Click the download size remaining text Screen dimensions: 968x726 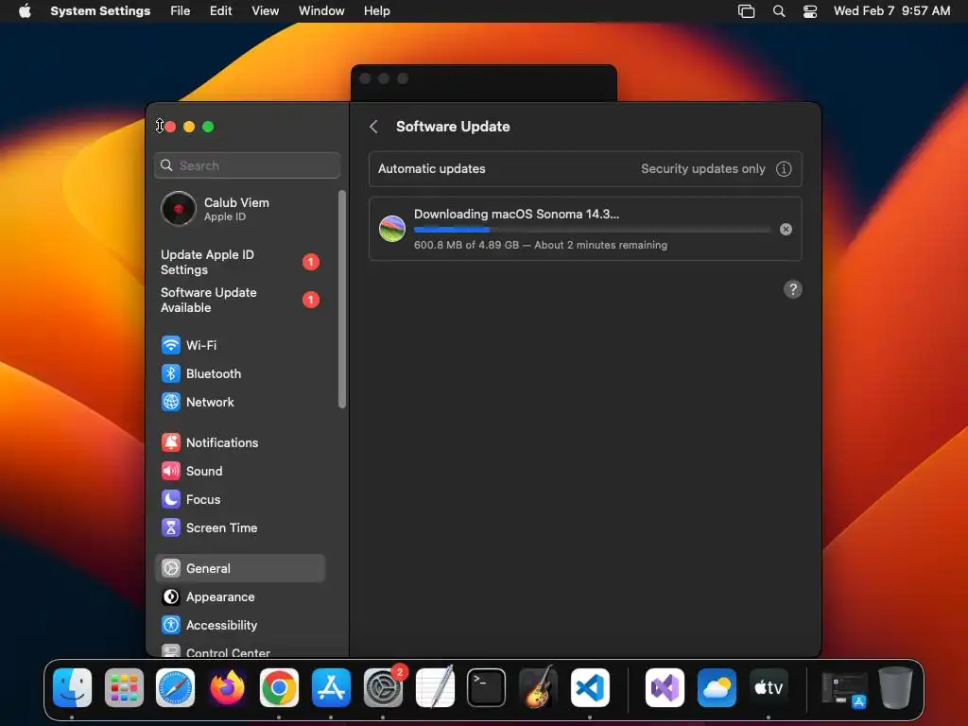540,245
